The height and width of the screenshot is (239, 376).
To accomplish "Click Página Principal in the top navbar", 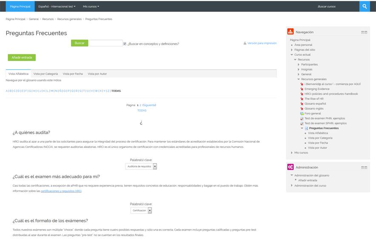I will point(20,6).
